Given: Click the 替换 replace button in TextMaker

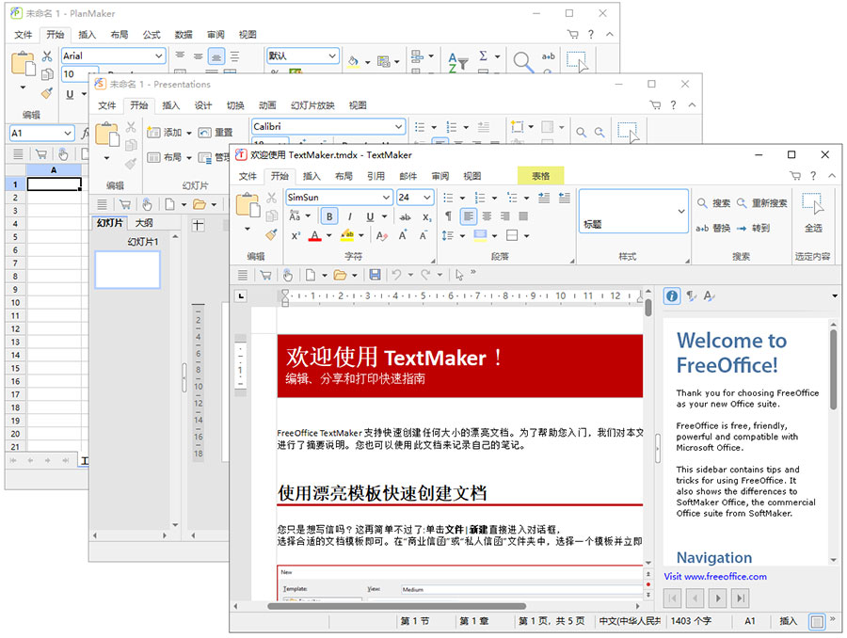Looking at the screenshot, I should tap(713, 228).
